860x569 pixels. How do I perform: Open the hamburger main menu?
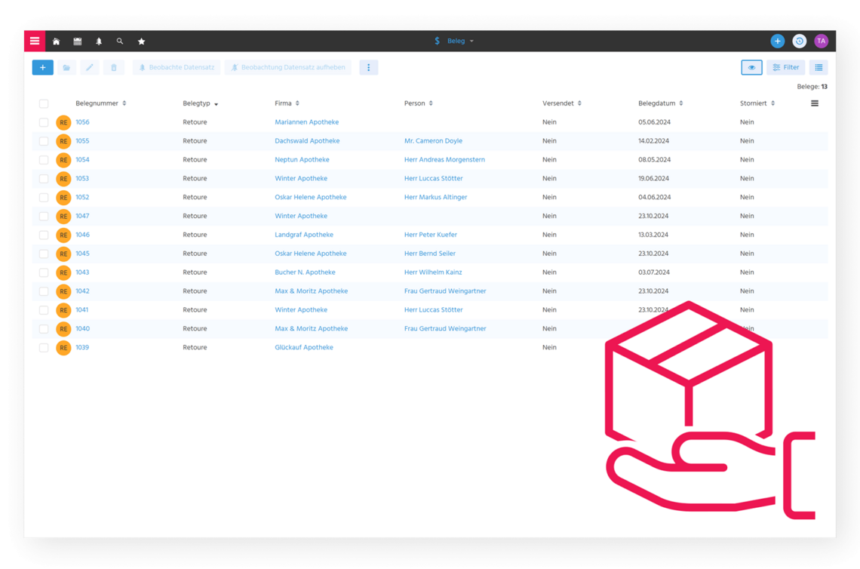35,41
